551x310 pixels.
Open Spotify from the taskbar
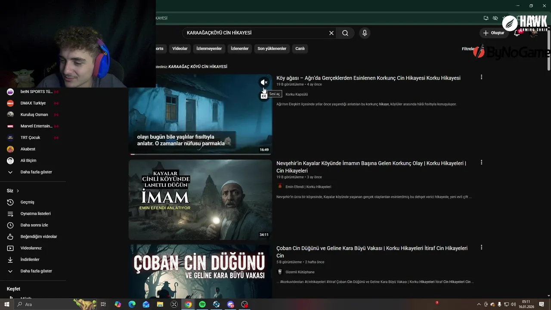[202, 304]
